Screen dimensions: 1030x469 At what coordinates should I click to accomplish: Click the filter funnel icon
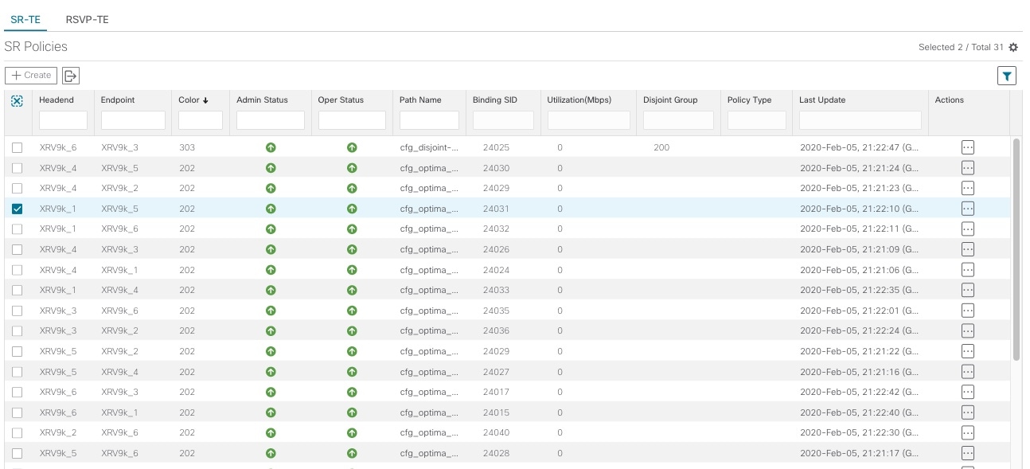[1007, 76]
